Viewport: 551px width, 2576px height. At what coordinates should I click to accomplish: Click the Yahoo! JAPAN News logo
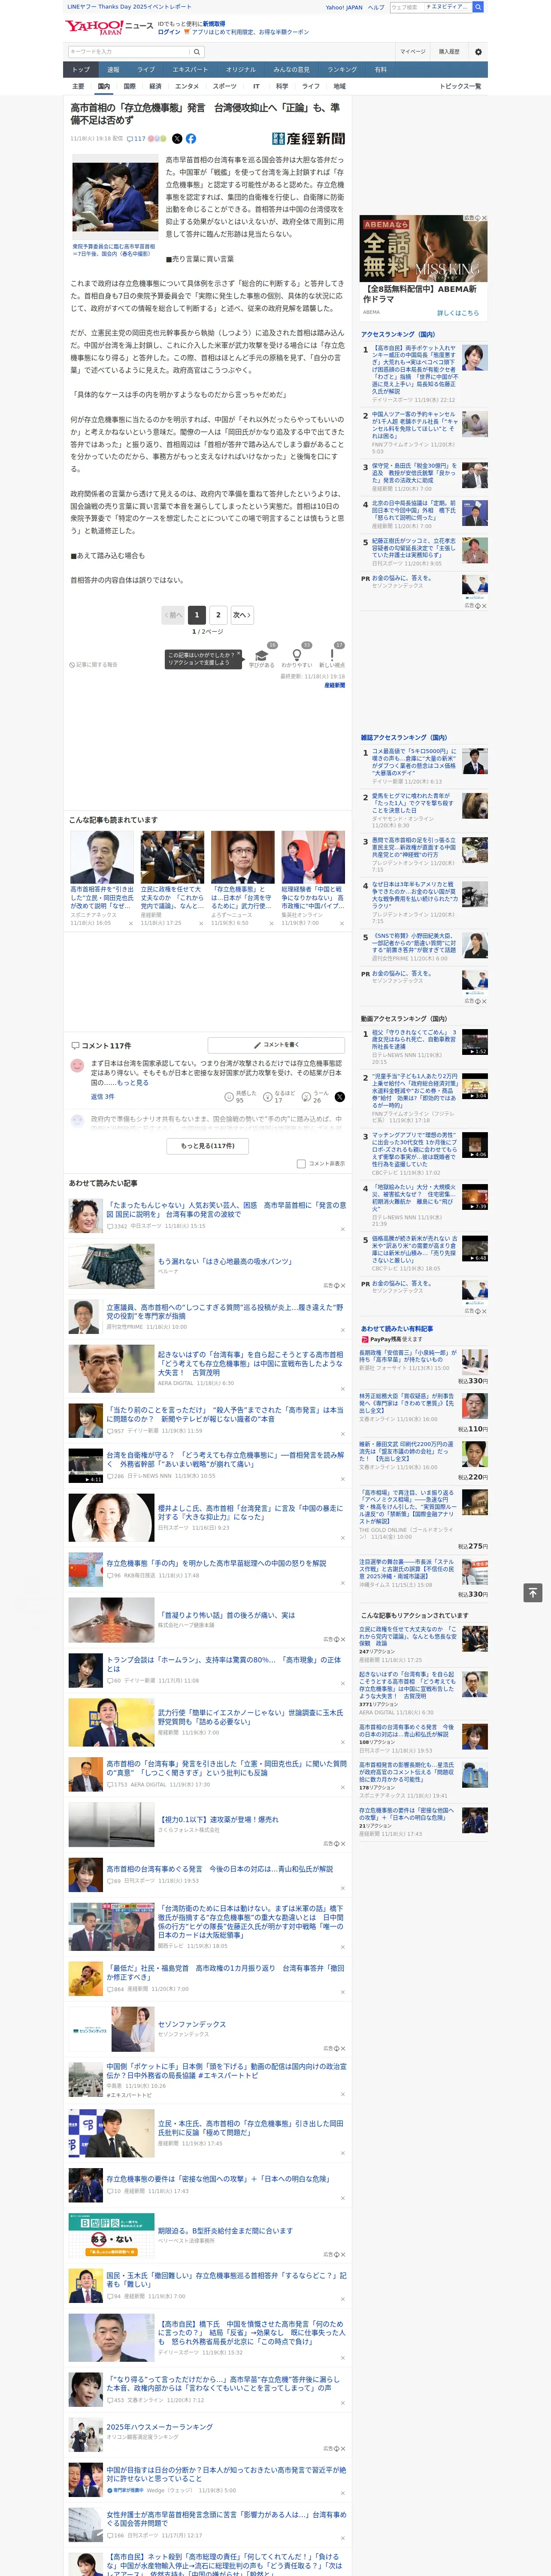pos(109,26)
